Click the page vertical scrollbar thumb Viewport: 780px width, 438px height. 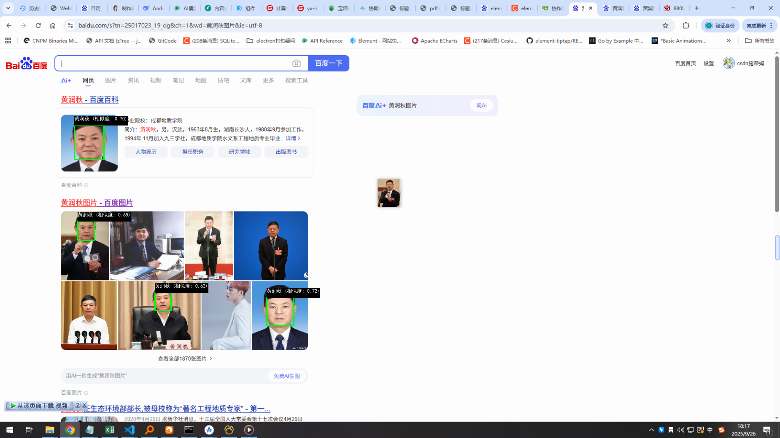(x=777, y=135)
